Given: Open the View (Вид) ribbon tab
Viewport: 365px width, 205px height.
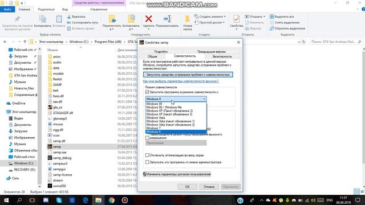Looking at the screenshot, I should pos(65,9).
